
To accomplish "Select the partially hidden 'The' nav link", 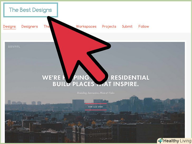I will [x=47, y=26].
